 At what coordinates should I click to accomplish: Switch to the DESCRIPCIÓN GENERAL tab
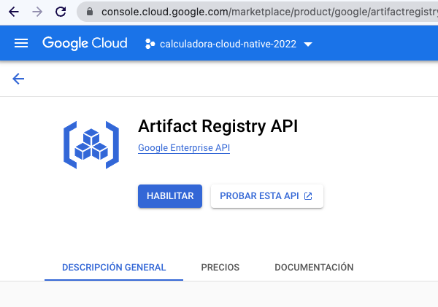pos(114,268)
